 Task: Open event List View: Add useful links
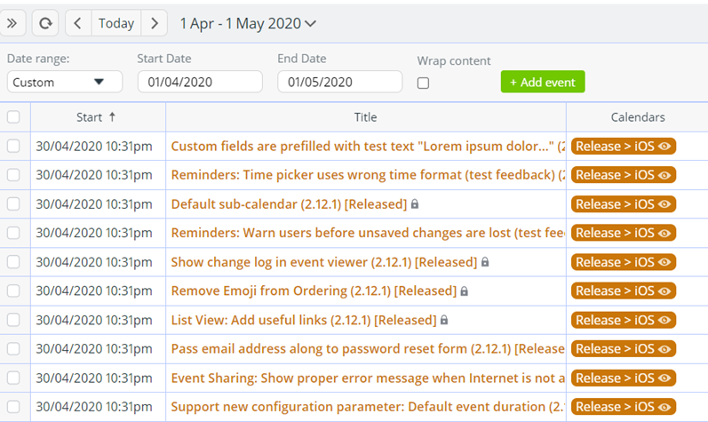pyautogui.click(x=304, y=321)
